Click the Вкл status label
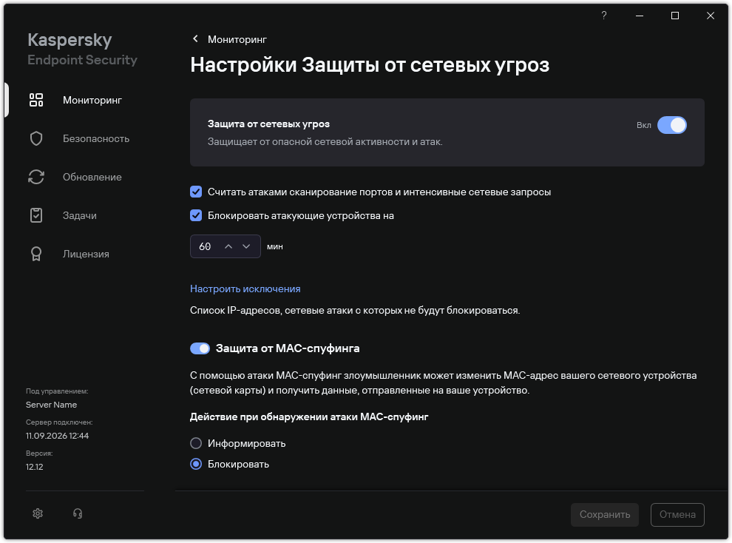 pos(644,125)
